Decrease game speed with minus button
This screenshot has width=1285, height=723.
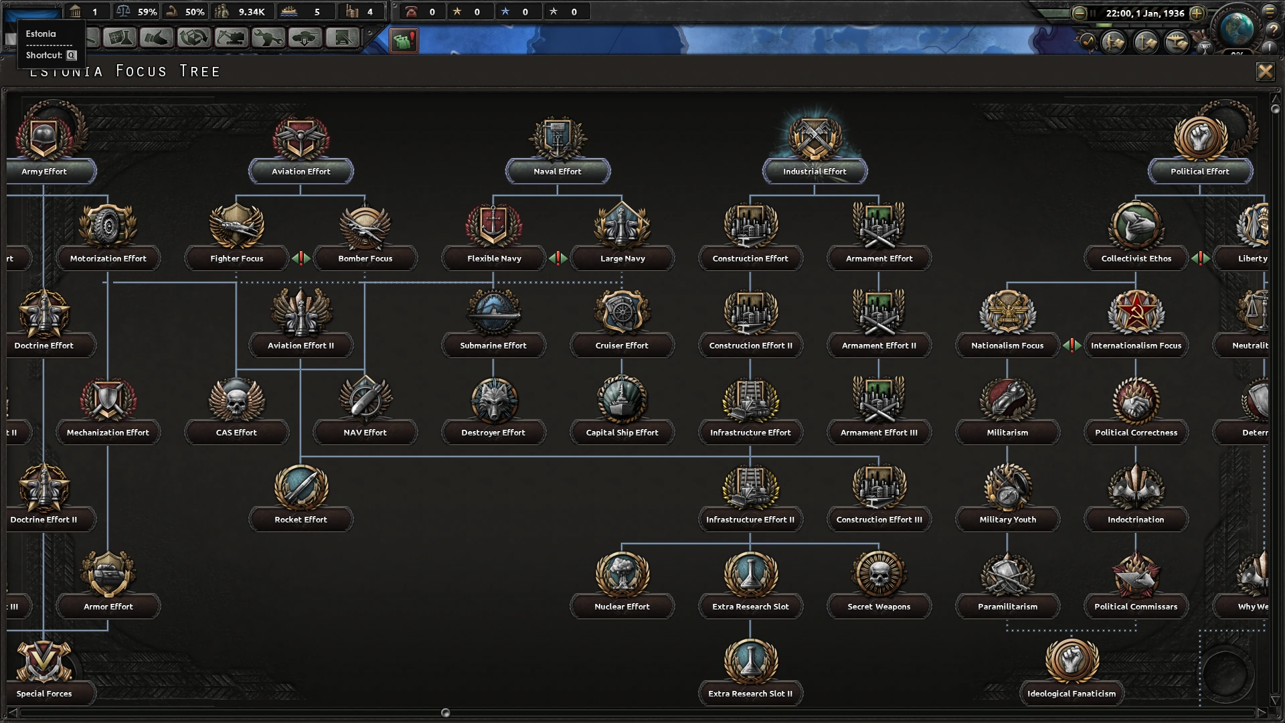(1080, 13)
